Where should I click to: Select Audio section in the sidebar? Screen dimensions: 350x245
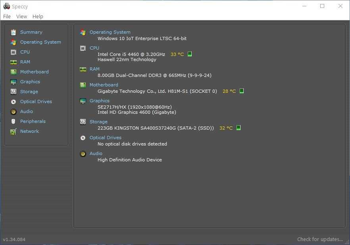pyautogui.click(x=26, y=111)
